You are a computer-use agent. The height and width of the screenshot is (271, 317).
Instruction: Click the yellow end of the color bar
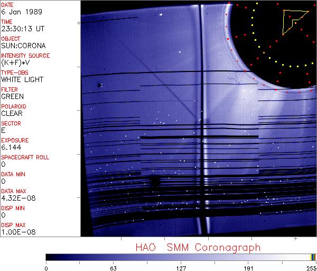[313, 257]
